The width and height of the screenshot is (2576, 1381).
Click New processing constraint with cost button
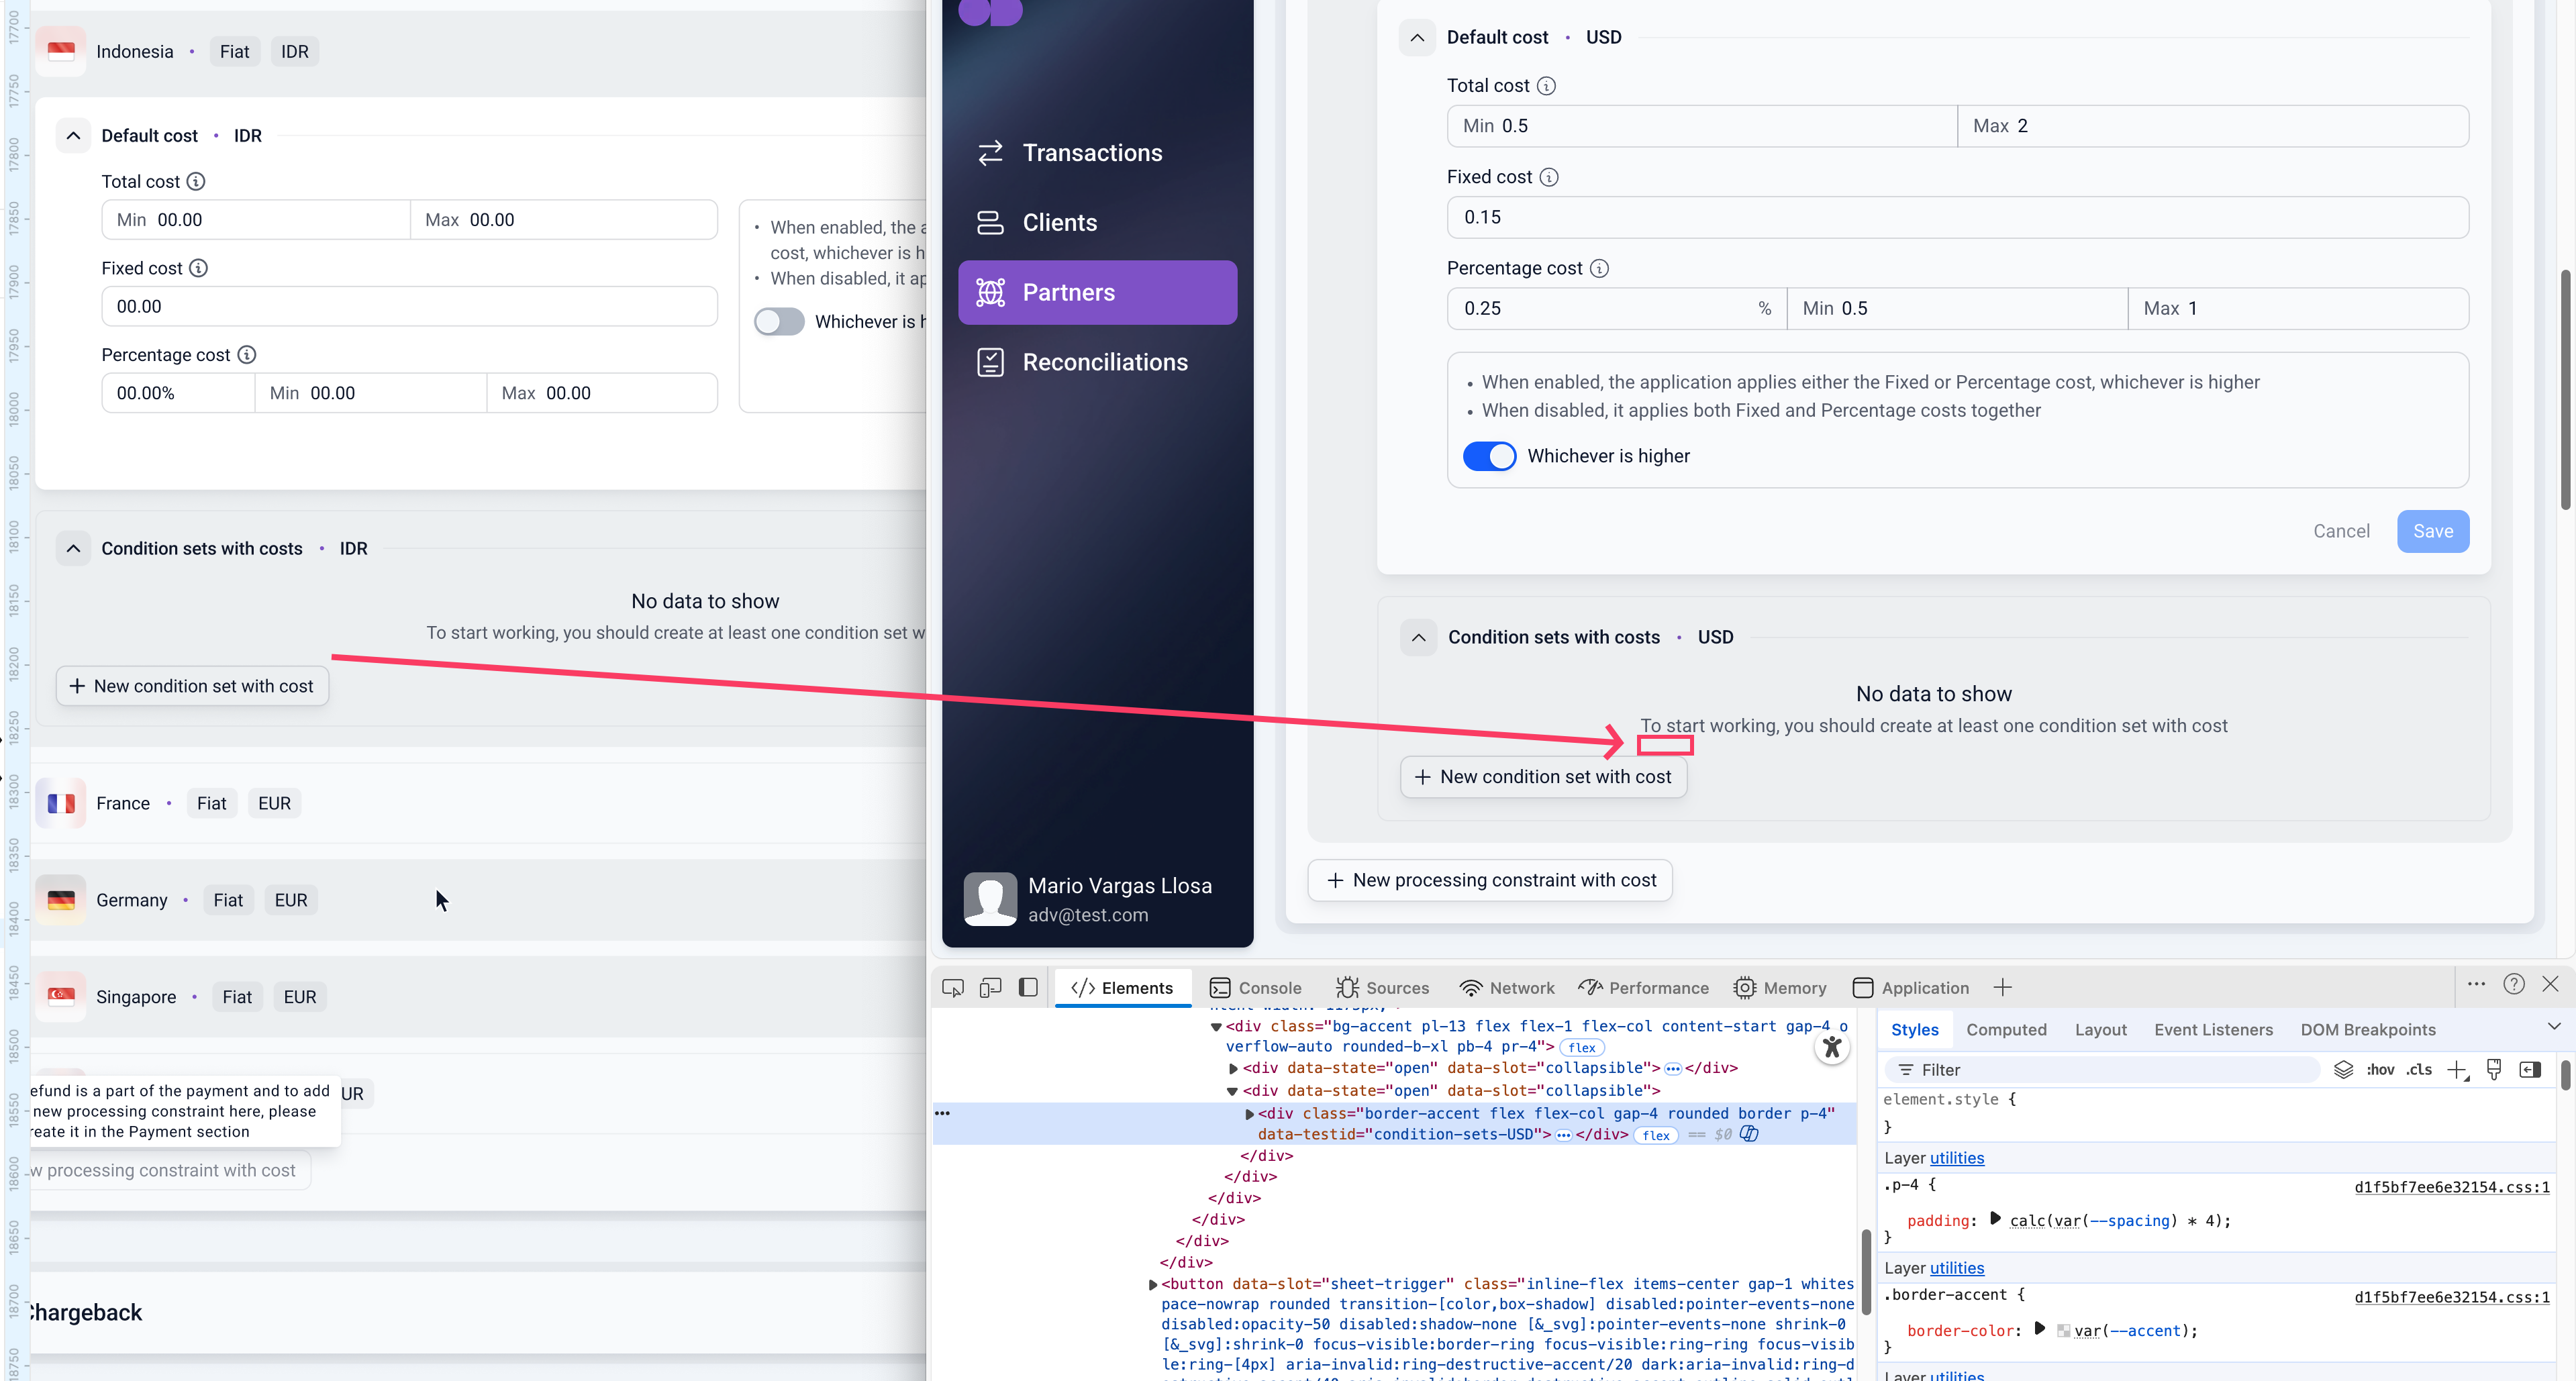[x=1489, y=880]
